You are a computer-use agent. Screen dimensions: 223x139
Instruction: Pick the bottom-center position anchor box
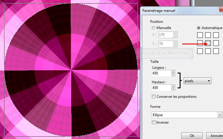(208, 51)
